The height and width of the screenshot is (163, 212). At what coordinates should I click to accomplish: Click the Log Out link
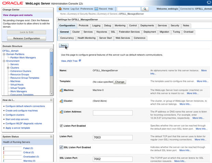click(75, 9)
